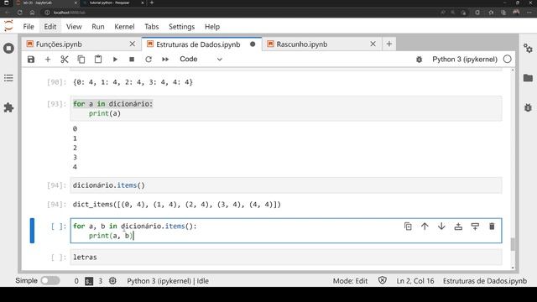Copy the selected cell in the toolbar

click(x=81, y=60)
